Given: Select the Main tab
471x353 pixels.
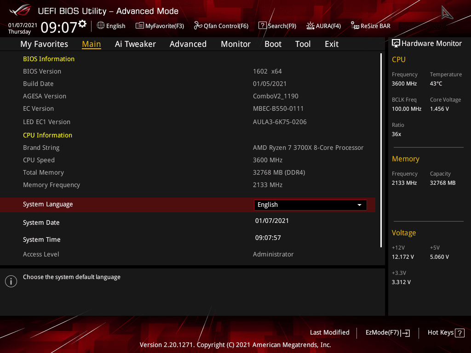Looking at the screenshot, I should pyautogui.click(x=92, y=44).
